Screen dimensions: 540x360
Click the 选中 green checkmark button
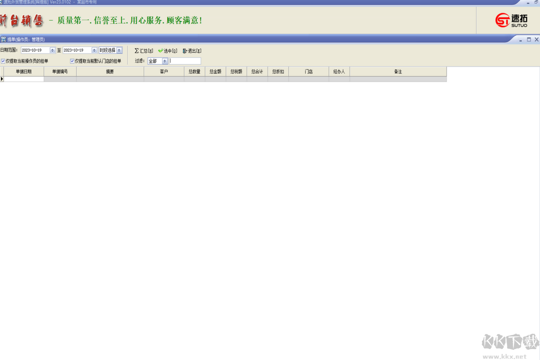[x=167, y=50]
